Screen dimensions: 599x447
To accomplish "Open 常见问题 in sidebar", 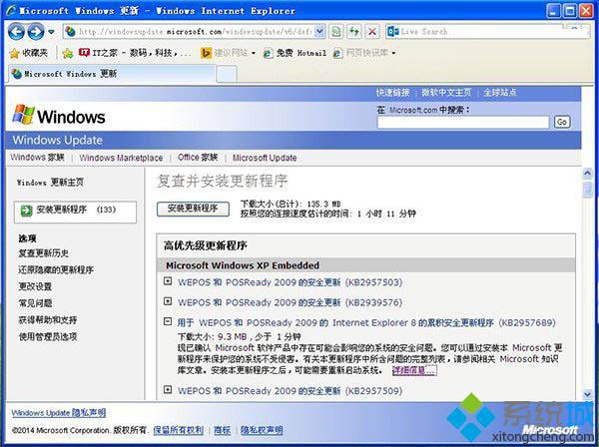I will pos(35,303).
